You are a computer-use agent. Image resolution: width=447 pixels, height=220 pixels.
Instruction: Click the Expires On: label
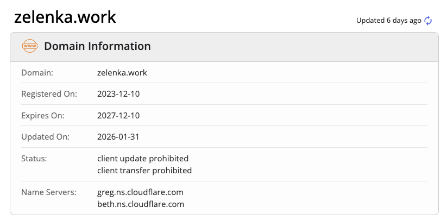tap(43, 116)
